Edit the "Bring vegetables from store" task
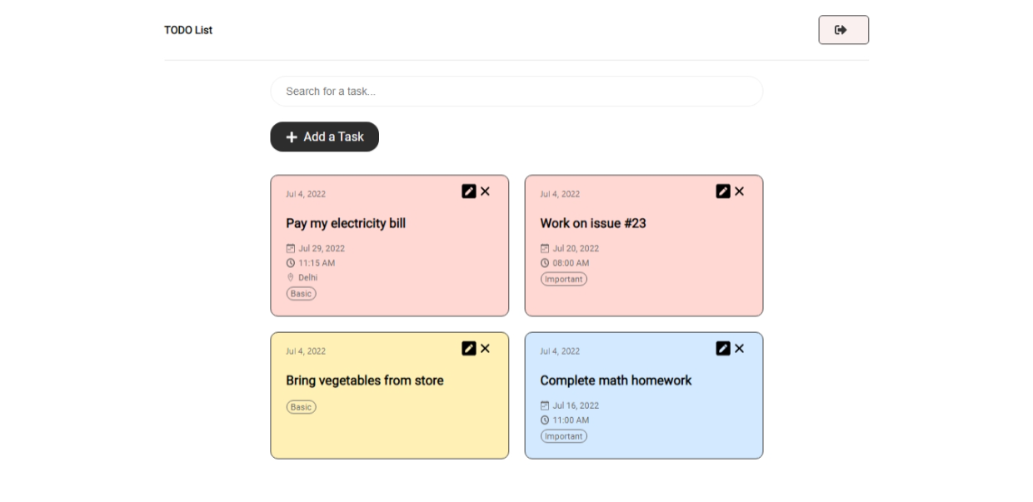 coord(469,348)
